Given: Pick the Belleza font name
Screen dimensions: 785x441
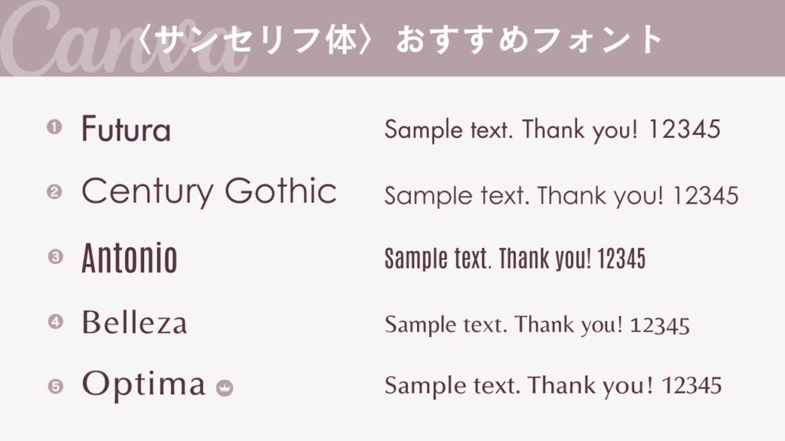Looking at the screenshot, I should tap(134, 322).
